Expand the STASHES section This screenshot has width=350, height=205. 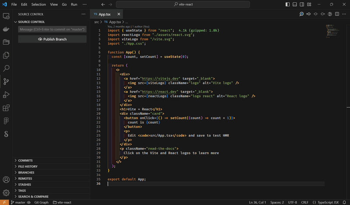tap(52, 184)
